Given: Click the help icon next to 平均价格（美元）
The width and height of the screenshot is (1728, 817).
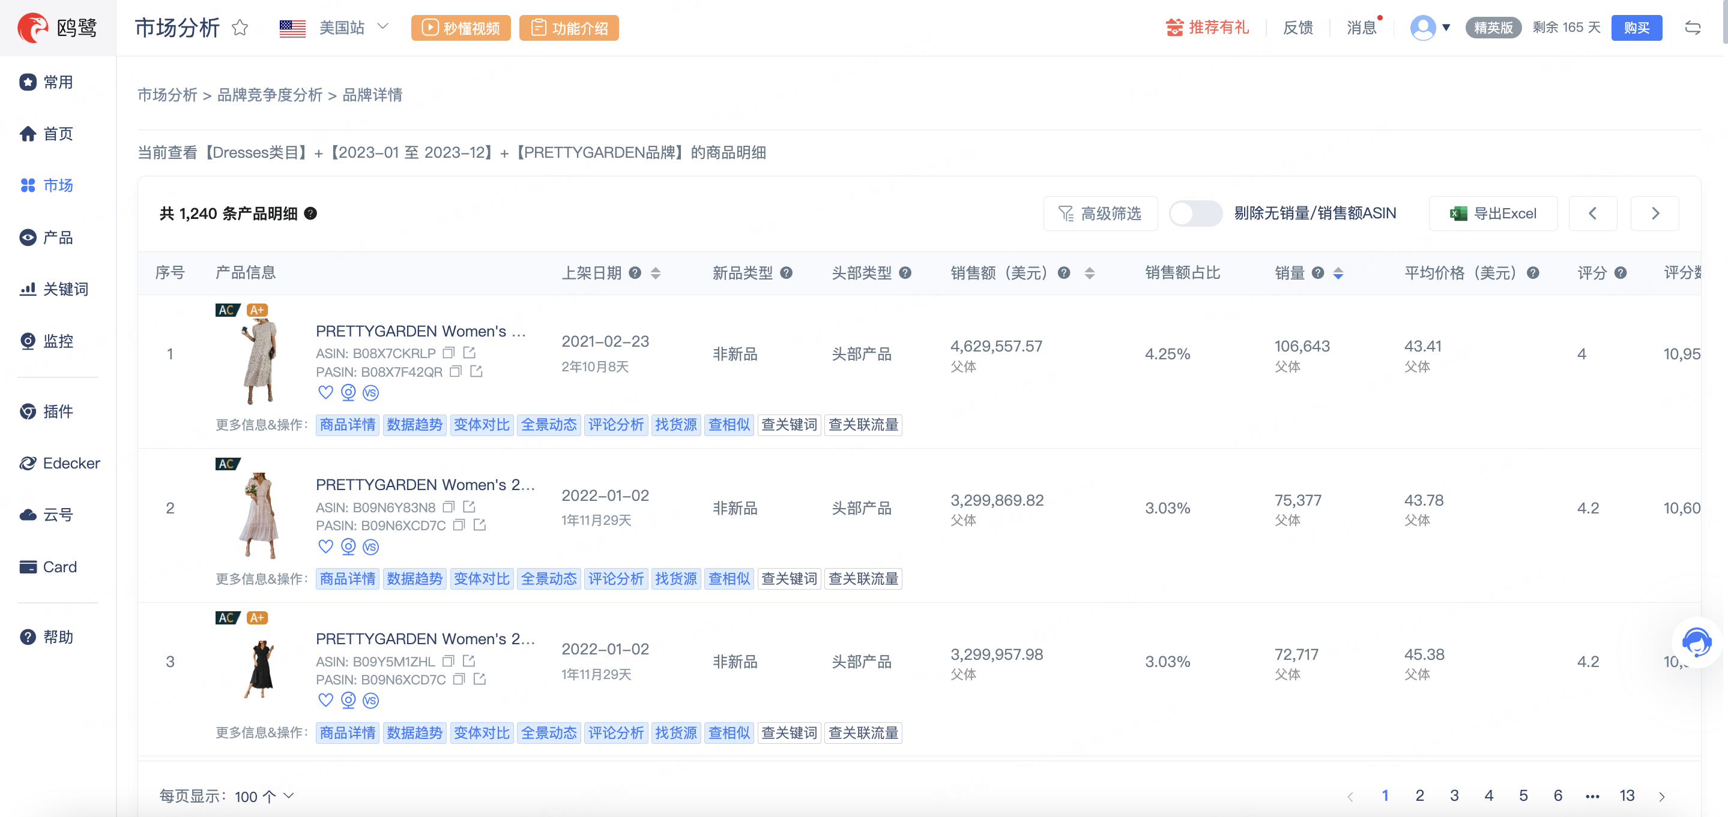Looking at the screenshot, I should tap(1533, 273).
